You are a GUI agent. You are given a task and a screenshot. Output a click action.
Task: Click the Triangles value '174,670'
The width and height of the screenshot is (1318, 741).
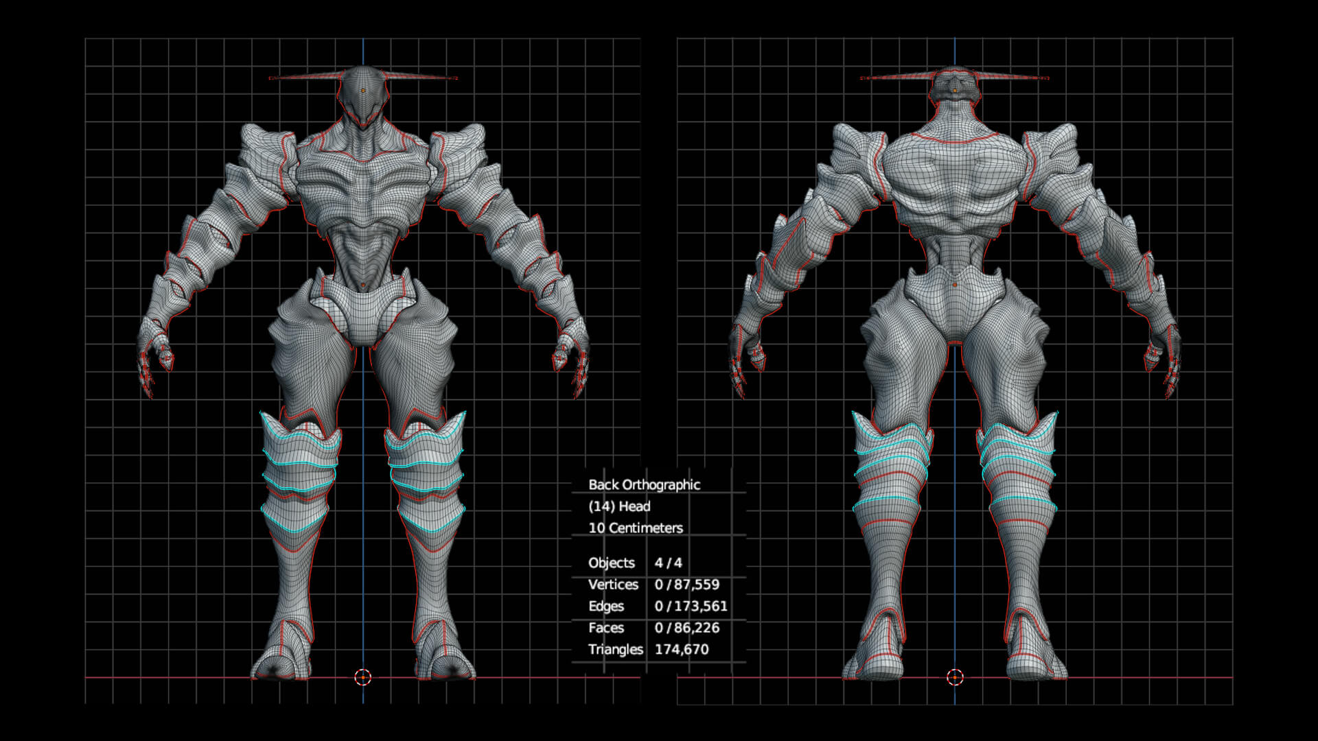(682, 650)
